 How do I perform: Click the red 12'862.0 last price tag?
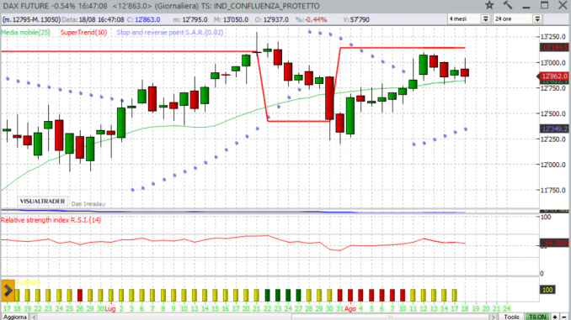coord(554,76)
